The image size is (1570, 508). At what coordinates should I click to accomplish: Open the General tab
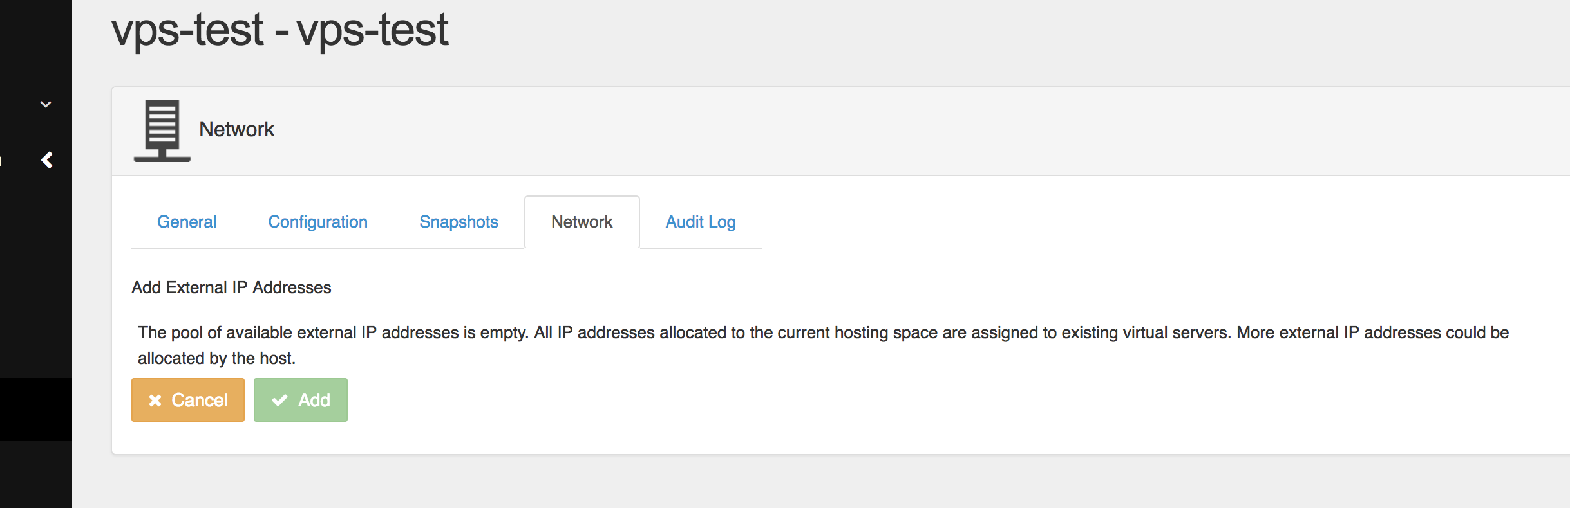click(187, 222)
